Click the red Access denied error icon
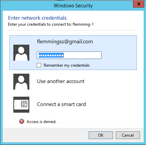 [x=22, y=121]
